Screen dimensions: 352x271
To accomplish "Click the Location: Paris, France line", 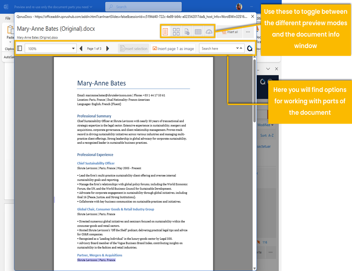I will tap(114, 100).
